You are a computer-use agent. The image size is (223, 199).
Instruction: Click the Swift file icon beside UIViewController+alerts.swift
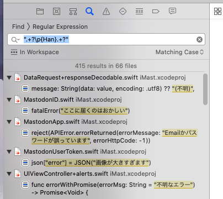(18, 174)
